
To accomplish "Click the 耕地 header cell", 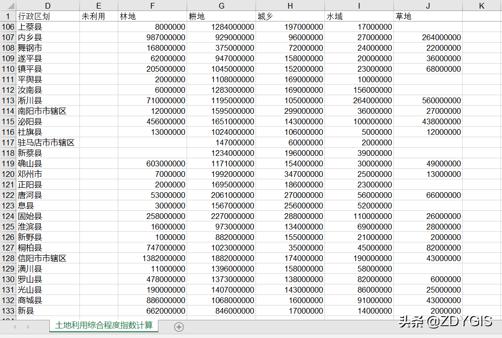I will (221, 16).
